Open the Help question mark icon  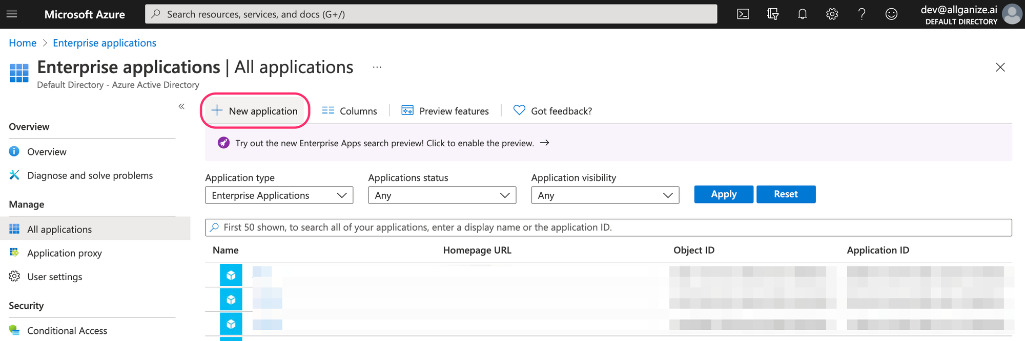point(862,14)
